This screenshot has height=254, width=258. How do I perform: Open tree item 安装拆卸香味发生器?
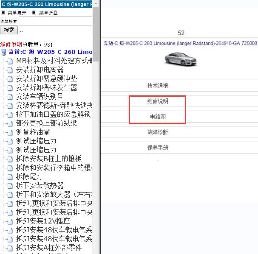pos(47,87)
